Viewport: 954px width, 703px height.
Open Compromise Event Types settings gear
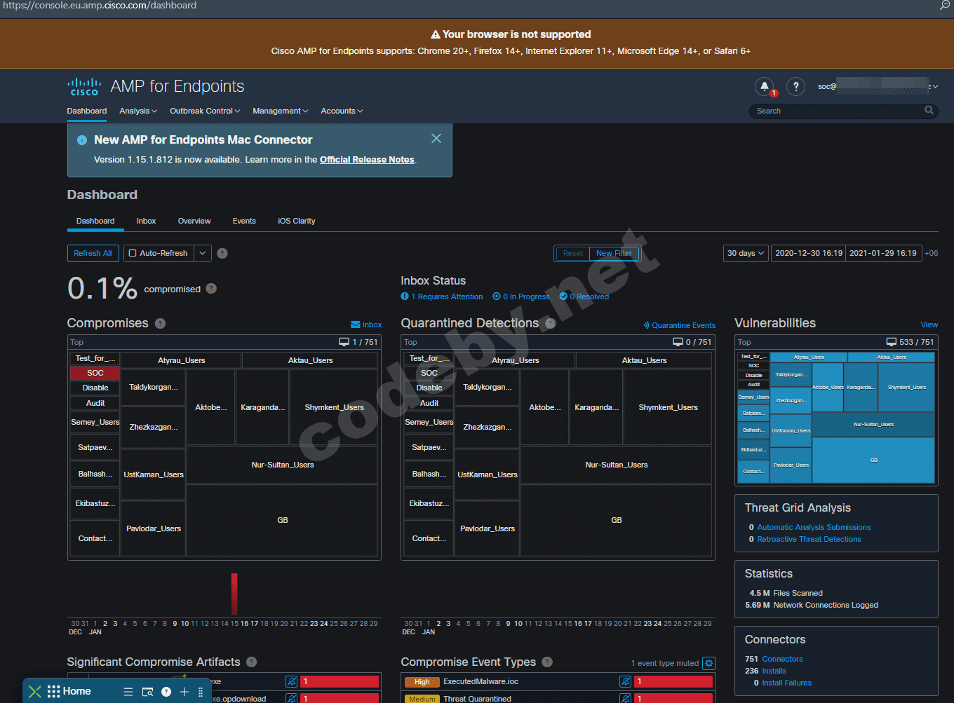[708, 663]
